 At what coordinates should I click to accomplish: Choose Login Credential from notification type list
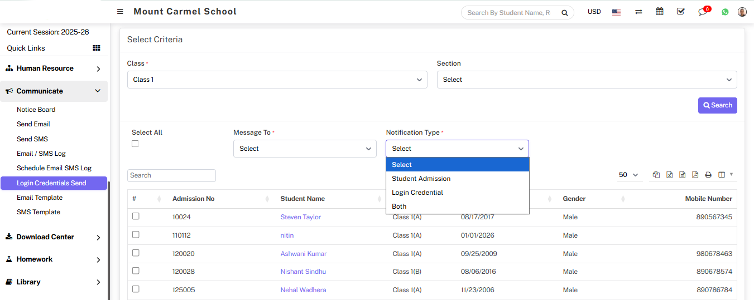[417, 193]
